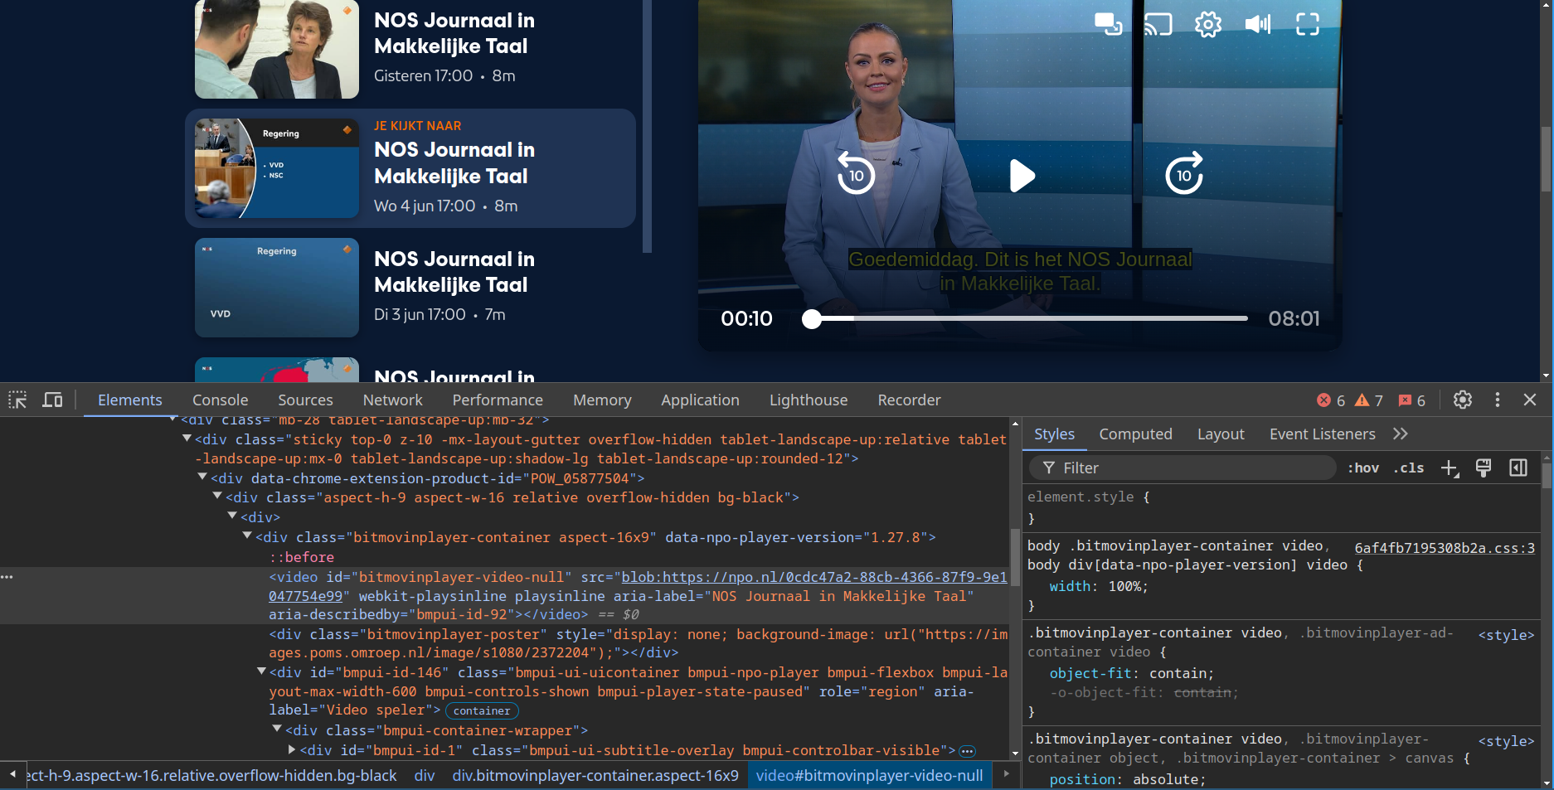Add a new style rule

coord(1450,468)
